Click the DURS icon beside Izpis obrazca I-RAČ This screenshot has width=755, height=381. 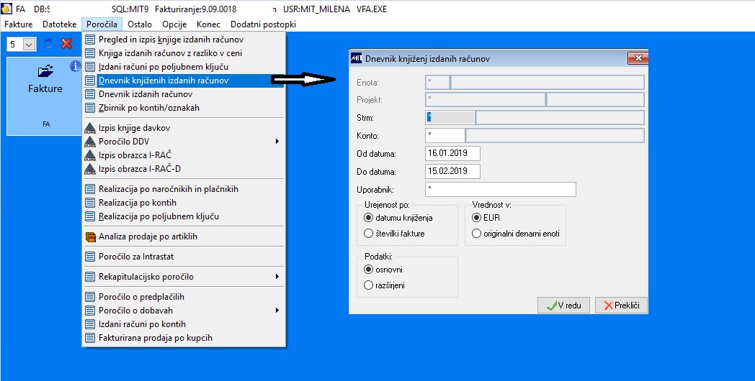[90, 155]
